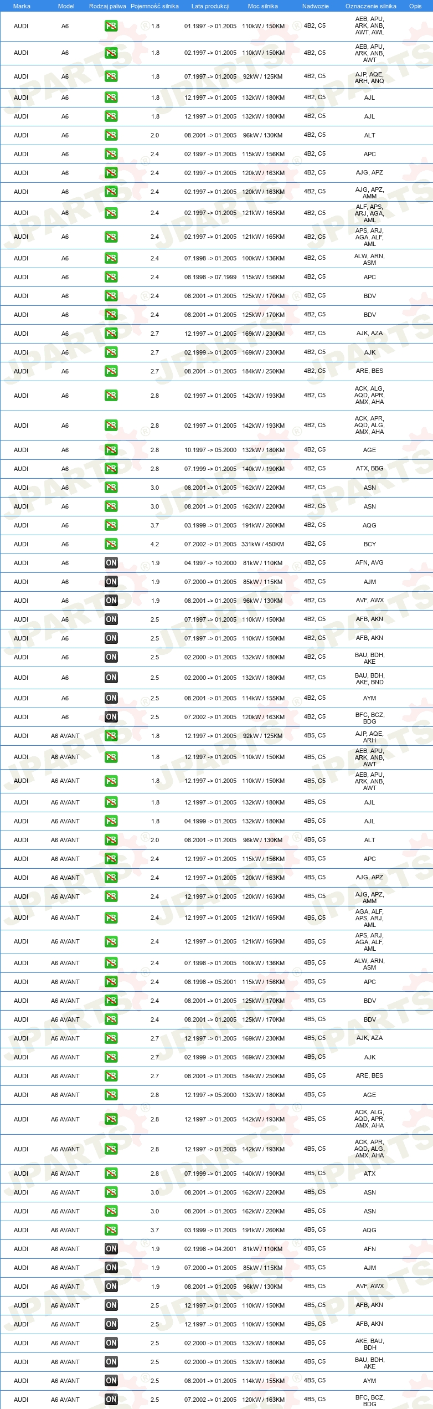
Task: Select the '10.1997 -> 05.2000' production dates
Action: 210,450
